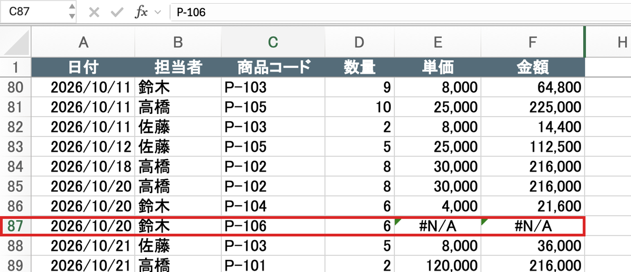Select column B header
The height and width of the screenshot is (272, 631).
(178, 43)
